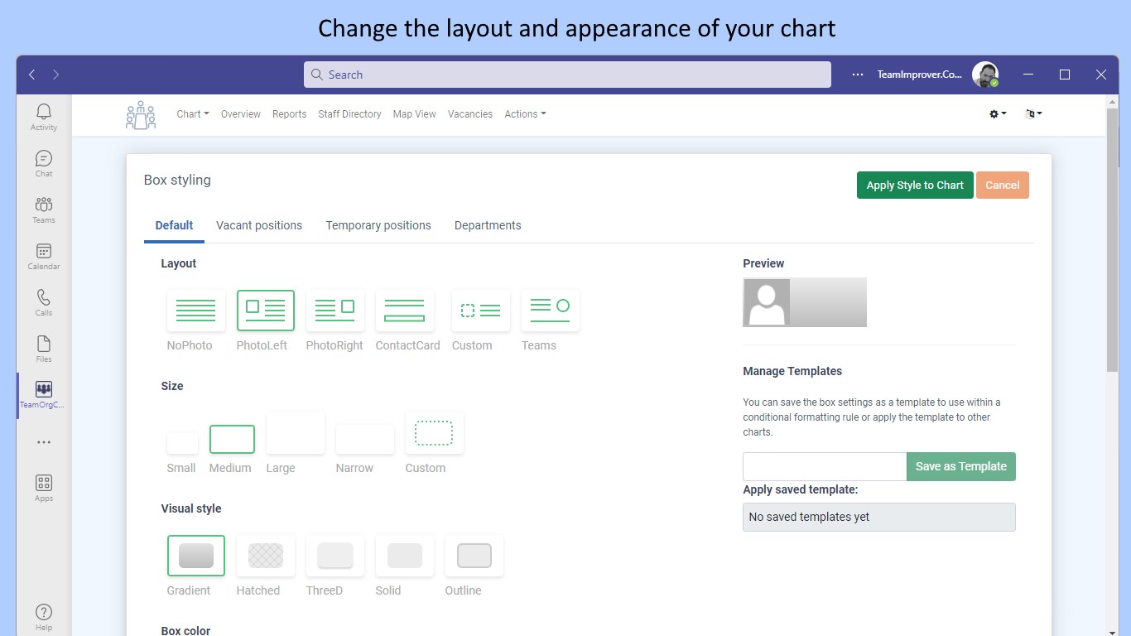Select the Small box size
The width and height of the screenshot is (1131, 636).
[182, 443]
